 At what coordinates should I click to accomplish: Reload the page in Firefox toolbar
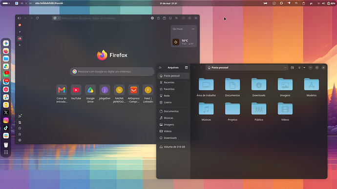pyautogui.click(x=37, y=18)
